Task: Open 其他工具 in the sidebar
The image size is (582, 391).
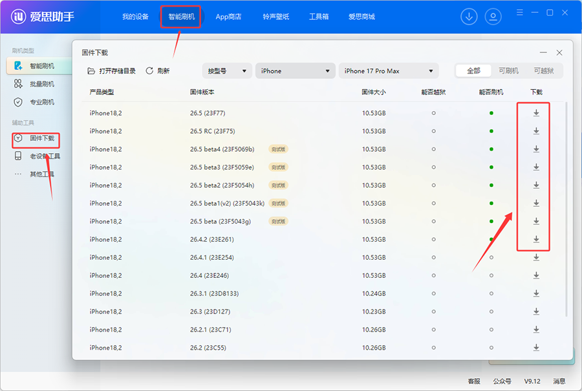Action: (x=34, y=174)
